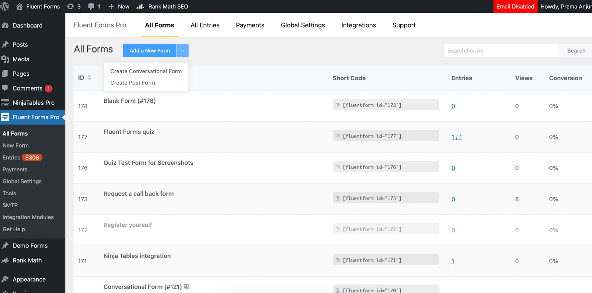This screenshot has width=592, height=293.
Task: Open entries link for Blank Form (#178)
Action: click(453, 106)
